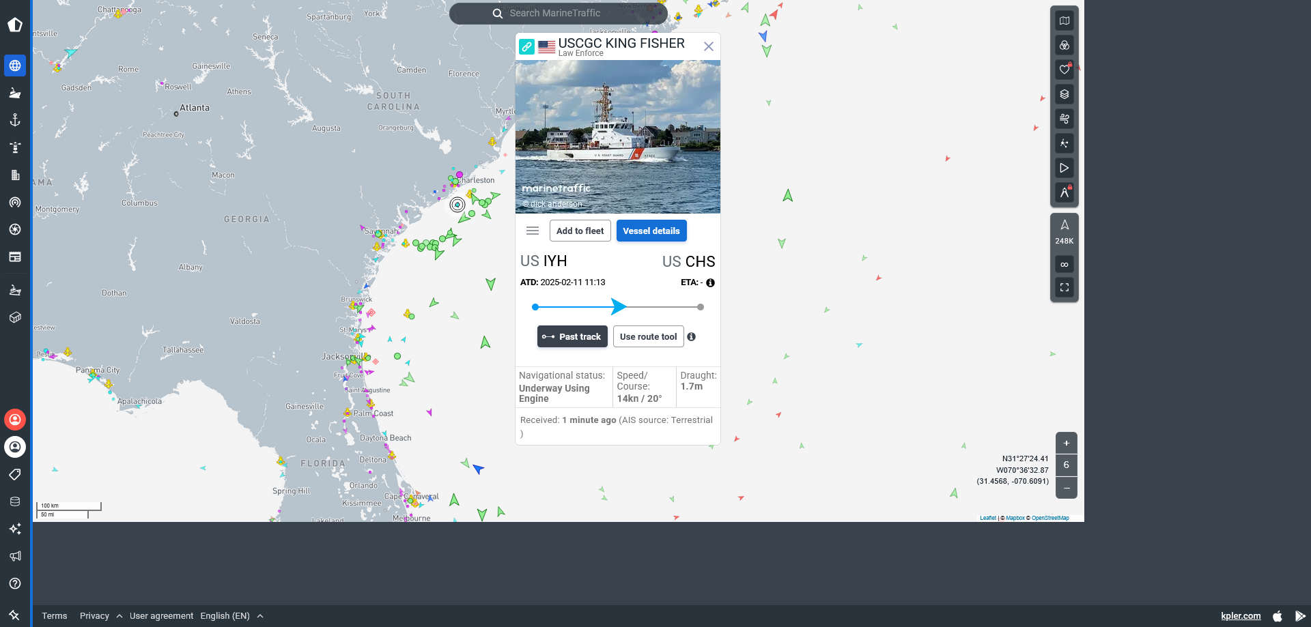Expand the English (EN) language dropdown

pos(231,615)
